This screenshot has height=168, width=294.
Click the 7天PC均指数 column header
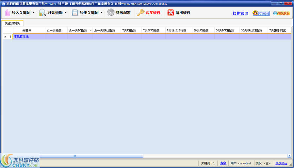pyautogui.click(x=154, y=30)
